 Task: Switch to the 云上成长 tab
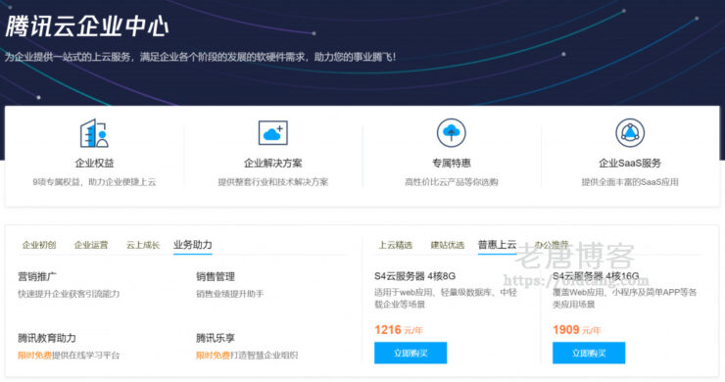[x=143, y=245]
